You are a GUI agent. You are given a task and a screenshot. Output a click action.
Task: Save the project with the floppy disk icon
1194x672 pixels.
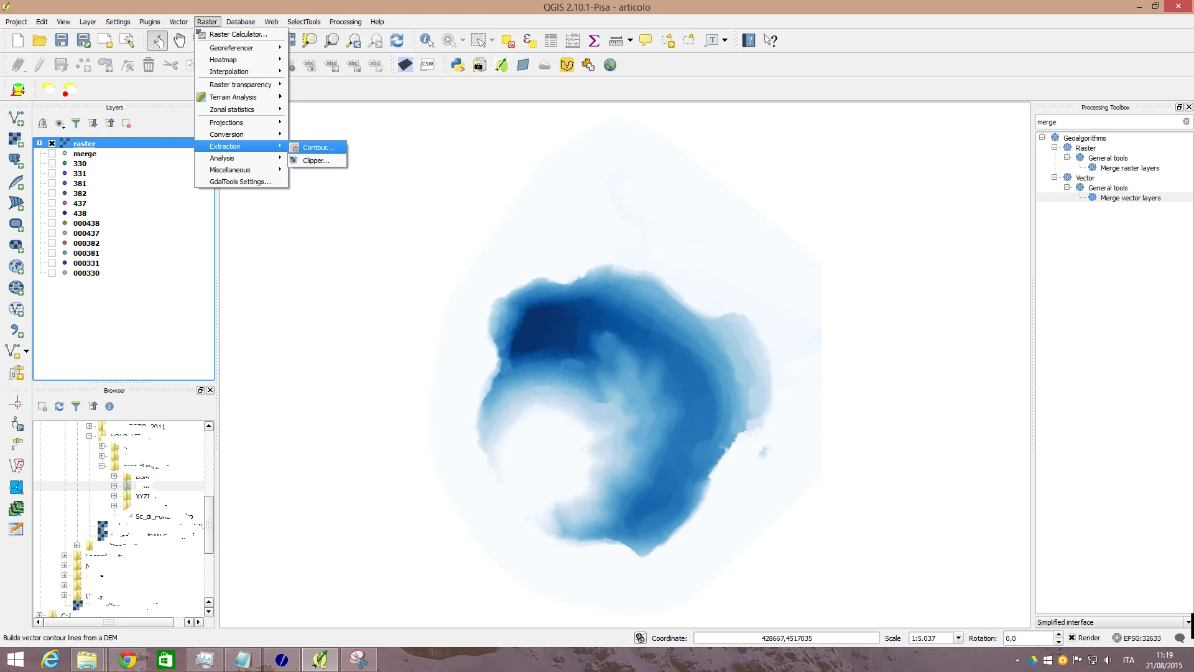(x=61, y=40)
